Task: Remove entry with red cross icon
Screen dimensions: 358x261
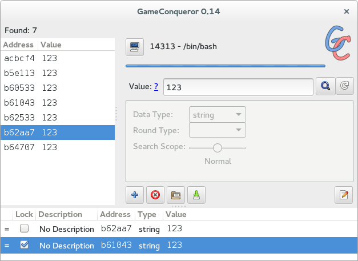Action: point(155,195)
